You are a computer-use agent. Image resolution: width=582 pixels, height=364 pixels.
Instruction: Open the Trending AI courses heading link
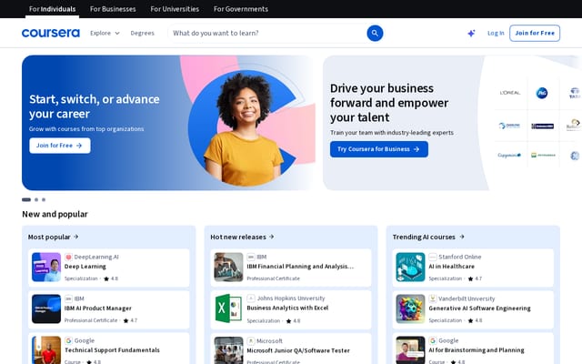(x=428, y=237)
